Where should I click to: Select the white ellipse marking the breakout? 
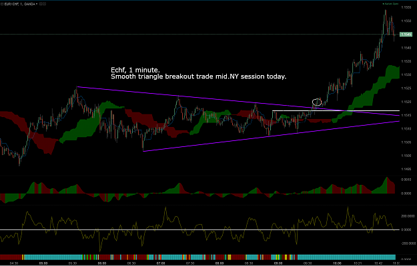(317, 102)
